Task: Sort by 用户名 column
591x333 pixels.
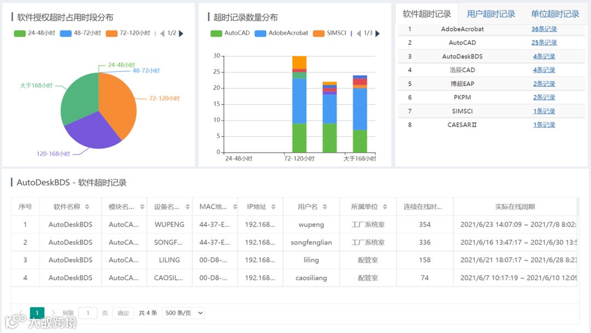Action: click(x=325, y=206)
